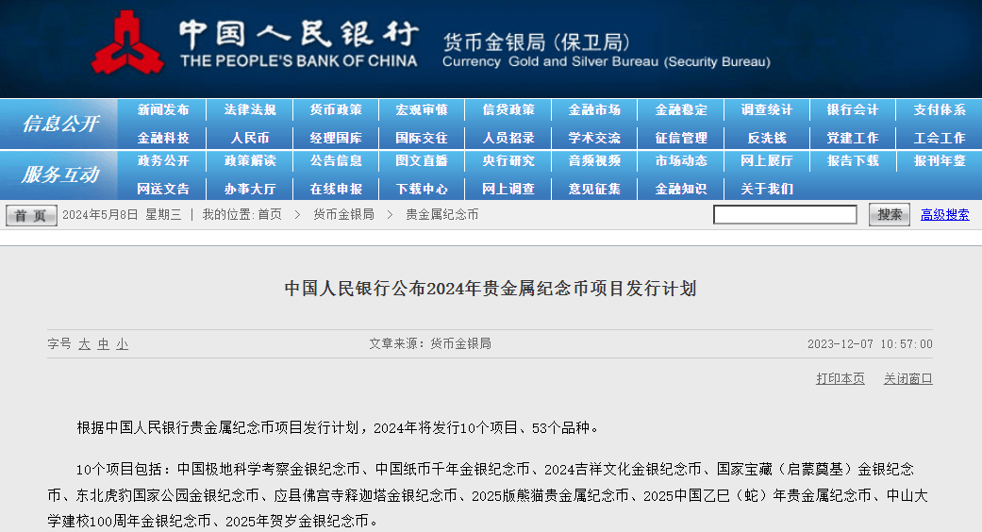Open 金融科技 menu item
Screen dimensions: 982x532
pyautogui.click(x=163, y=138)
